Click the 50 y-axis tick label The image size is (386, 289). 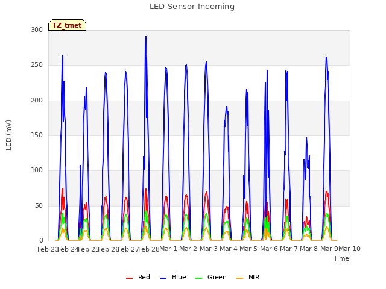click(x=39, y=206)
